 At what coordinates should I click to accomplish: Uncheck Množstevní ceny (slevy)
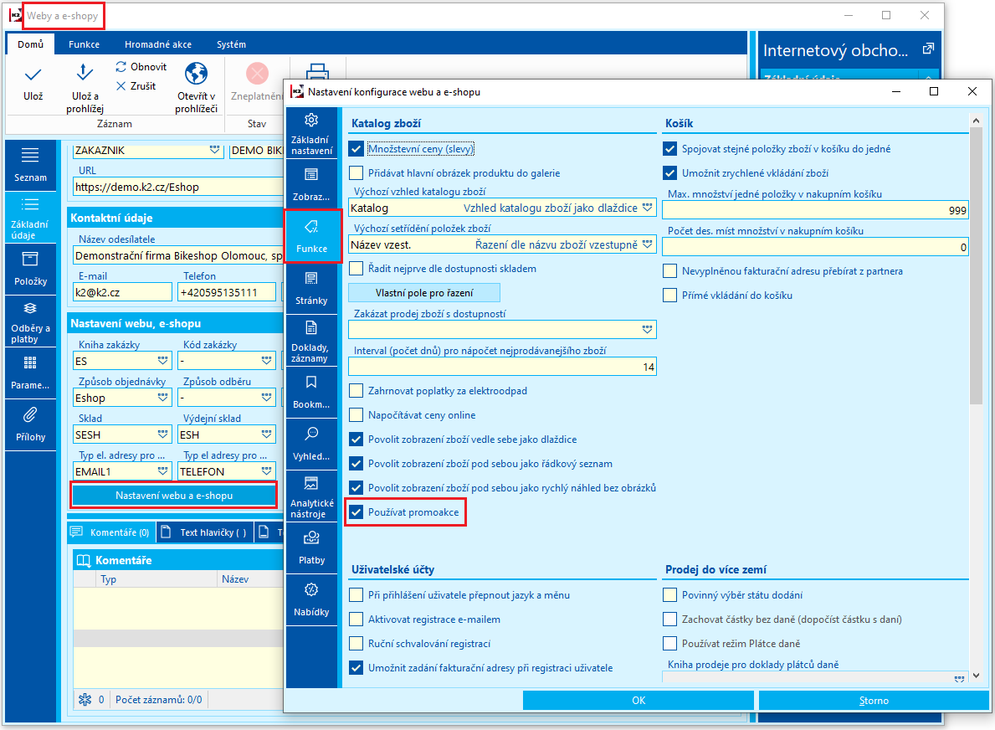click(x=356, y=149)
